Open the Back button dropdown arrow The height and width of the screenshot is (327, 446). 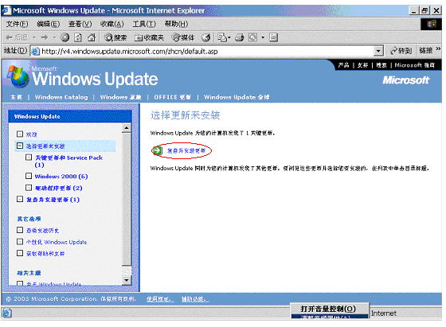(34, 37)
